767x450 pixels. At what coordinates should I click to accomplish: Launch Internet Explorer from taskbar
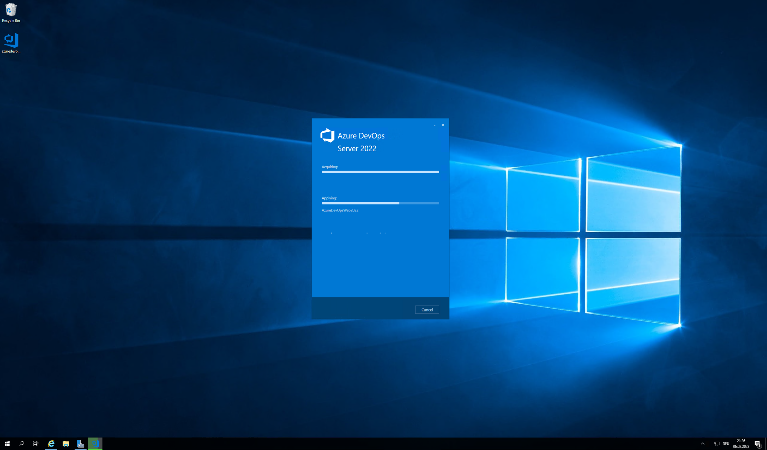(x=51, y=444)
